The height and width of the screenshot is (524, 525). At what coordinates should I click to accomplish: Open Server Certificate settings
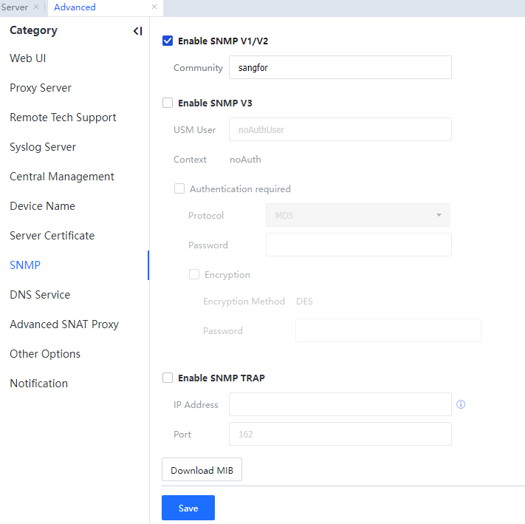pos(52,236)
